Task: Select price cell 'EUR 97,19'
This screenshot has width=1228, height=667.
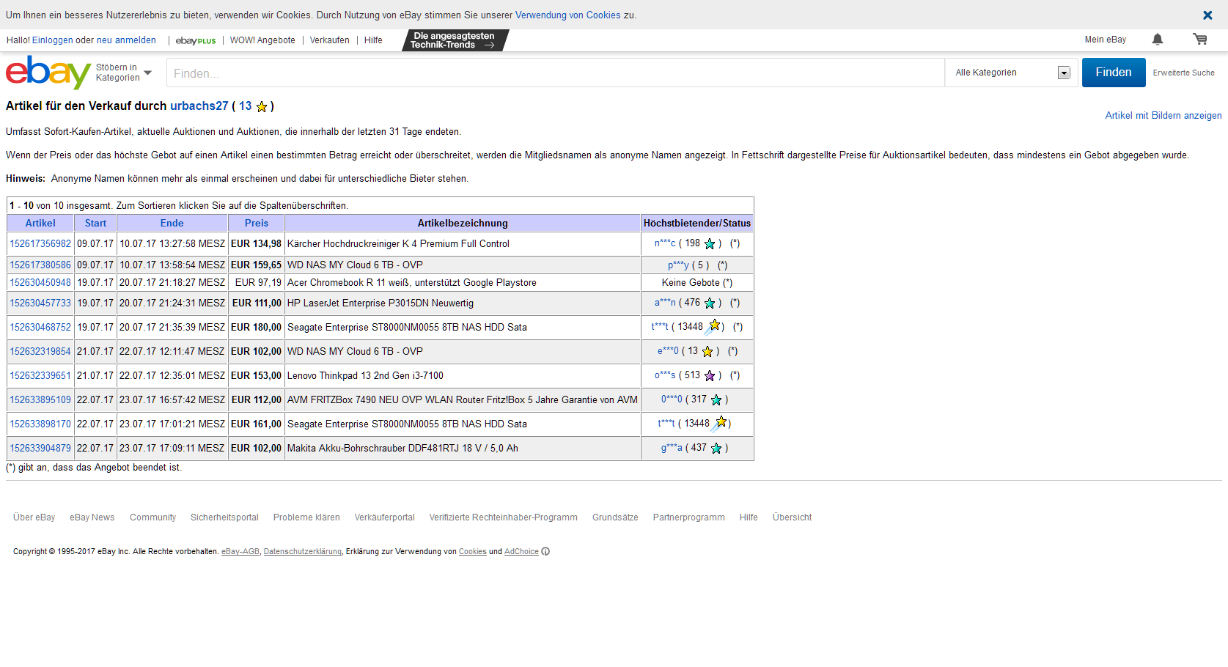Action: tap(258, 283)
